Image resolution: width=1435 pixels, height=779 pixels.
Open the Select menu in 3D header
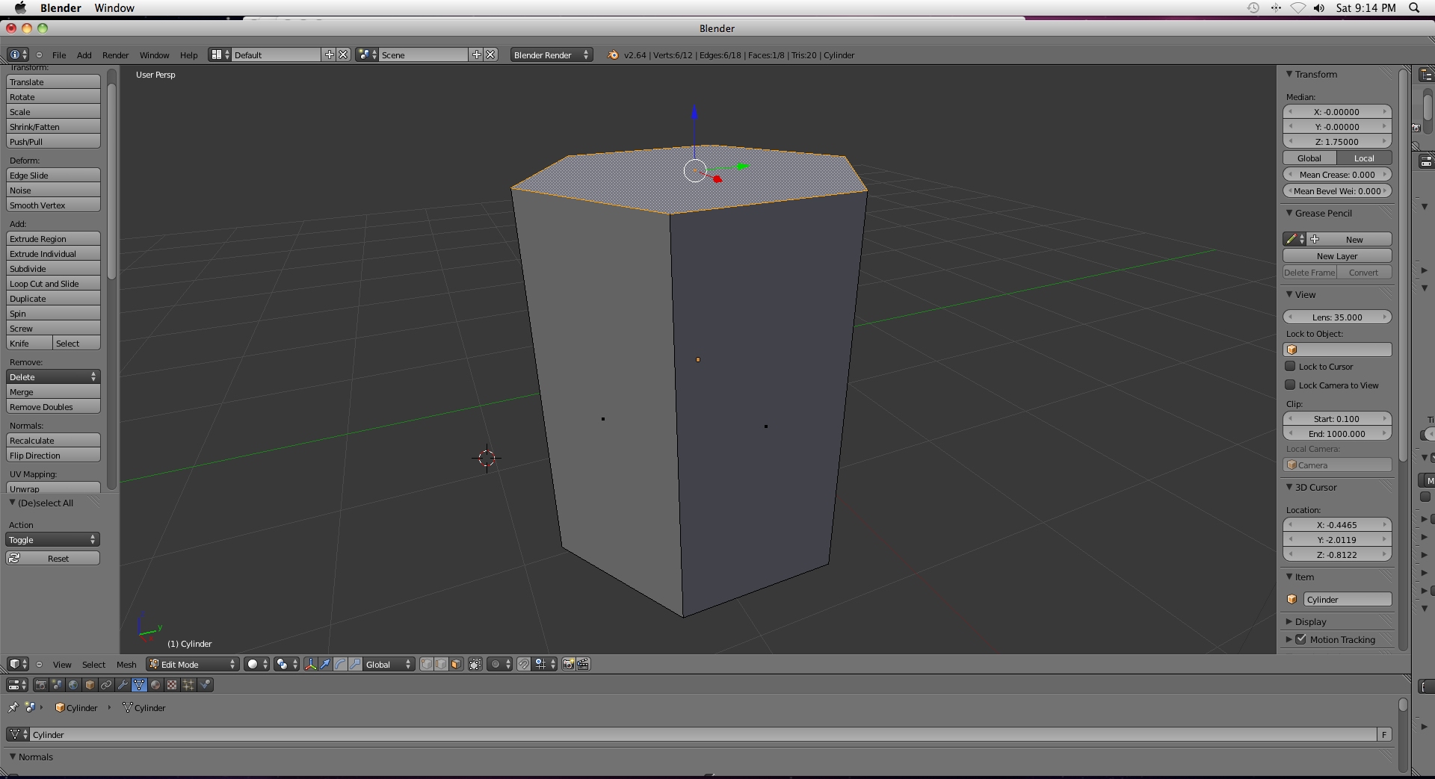tap(93, 664)
